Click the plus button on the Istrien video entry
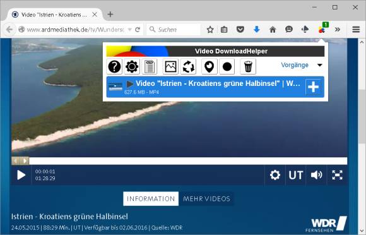 point(313,87)
